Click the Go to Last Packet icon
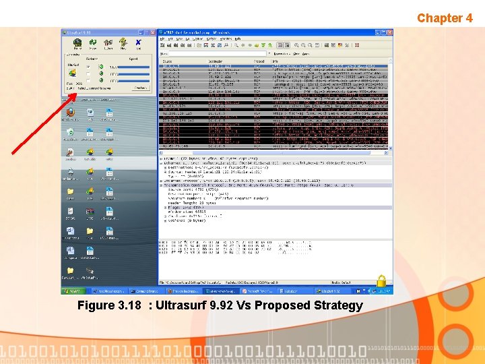 [x=270, y=45]
